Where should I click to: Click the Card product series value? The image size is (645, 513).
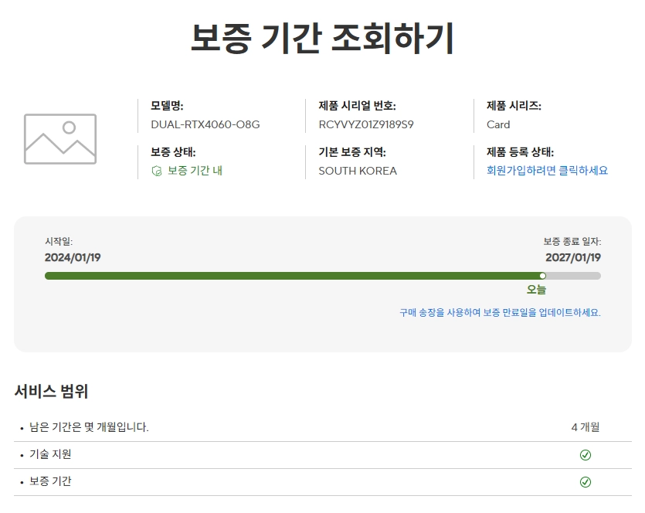click(x=498, y=124)
